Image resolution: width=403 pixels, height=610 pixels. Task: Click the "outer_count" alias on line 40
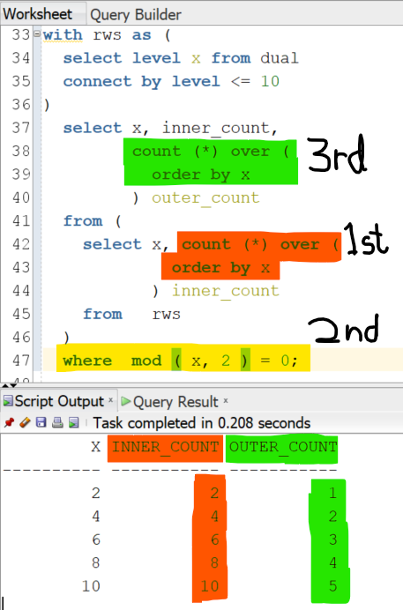tap(205, 198)
